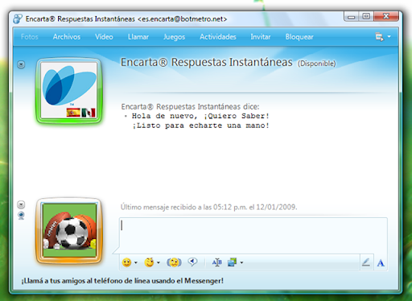The width and height of the screenshot is (412, 301).
Task: Open the Juegos menu
Action: click(x=175, y=37)
